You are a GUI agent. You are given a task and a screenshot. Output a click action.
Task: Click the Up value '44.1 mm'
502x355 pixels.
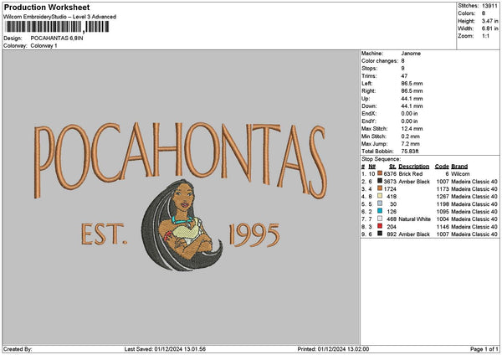[x=412, y=98]
